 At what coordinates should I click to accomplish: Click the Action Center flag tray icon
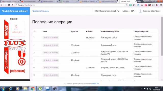point(144,89)
